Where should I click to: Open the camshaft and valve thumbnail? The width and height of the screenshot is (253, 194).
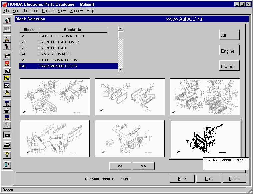[55, 139]
